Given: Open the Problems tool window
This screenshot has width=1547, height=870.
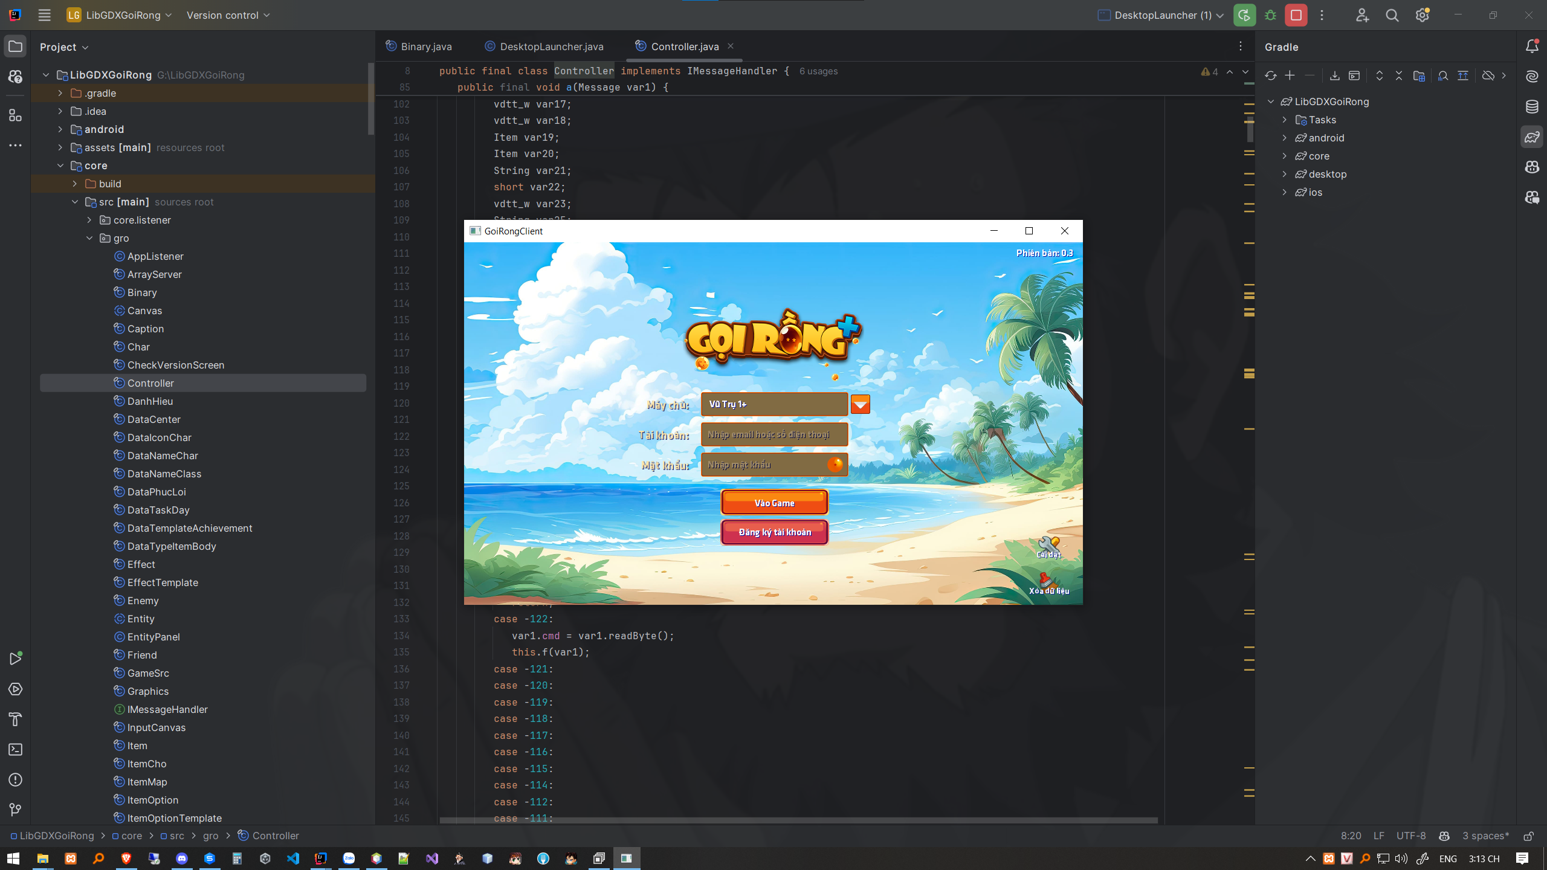Looking at the screenshot, I should 15,779.
